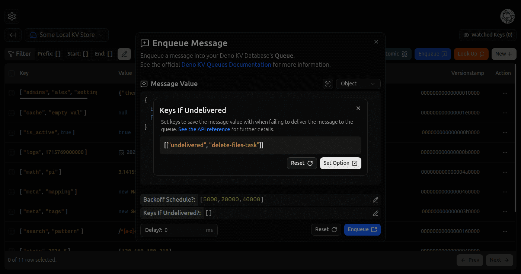Click the Versionstamp column header
521x274 pixels.
[467, 73]
